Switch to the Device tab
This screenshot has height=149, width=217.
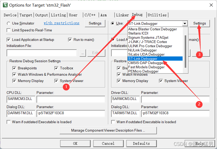click(x=10, y=15)
